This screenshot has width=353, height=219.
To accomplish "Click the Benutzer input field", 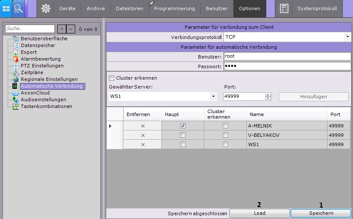I will (287, 56).
